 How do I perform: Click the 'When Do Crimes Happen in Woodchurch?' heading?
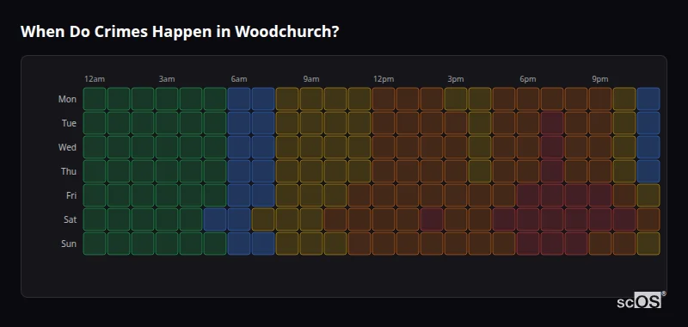180,32
